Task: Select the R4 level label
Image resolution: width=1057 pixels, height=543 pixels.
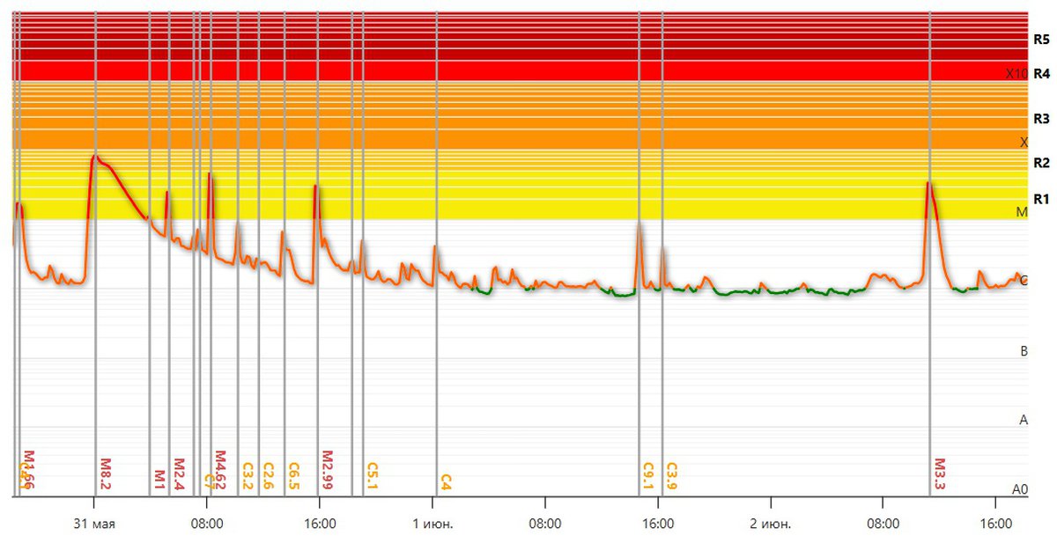Action: click(x=1041, y=74)
